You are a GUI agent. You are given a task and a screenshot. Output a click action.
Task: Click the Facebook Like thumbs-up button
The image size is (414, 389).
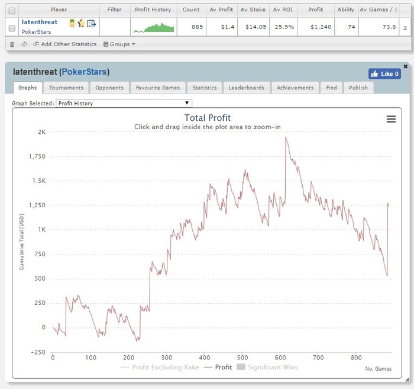(x=384, y=74)
